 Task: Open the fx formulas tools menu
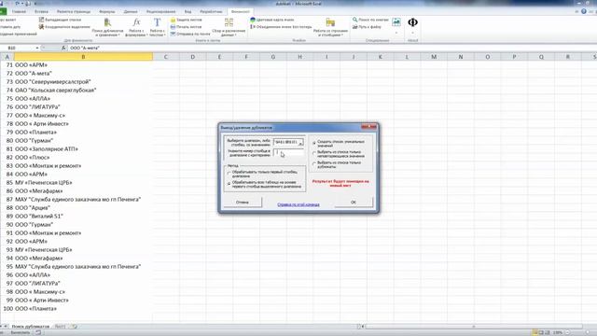tap(136, 27)
